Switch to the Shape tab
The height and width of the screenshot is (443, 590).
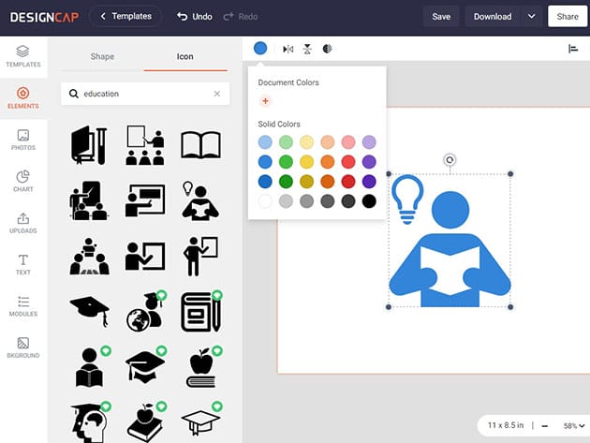(x=102, y=56)
